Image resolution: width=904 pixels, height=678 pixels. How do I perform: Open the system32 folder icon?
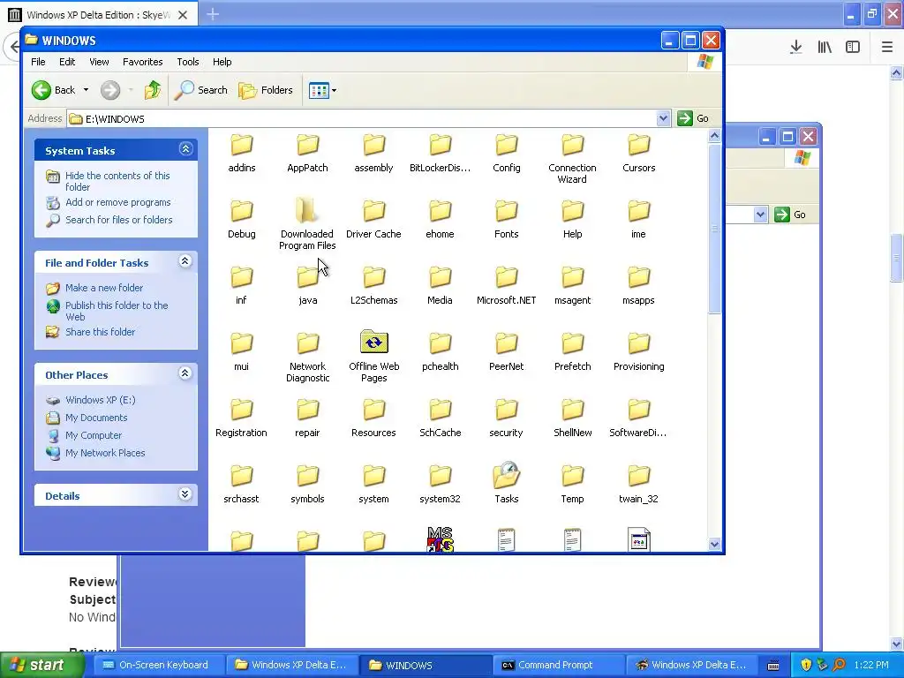tap(440, 476)
